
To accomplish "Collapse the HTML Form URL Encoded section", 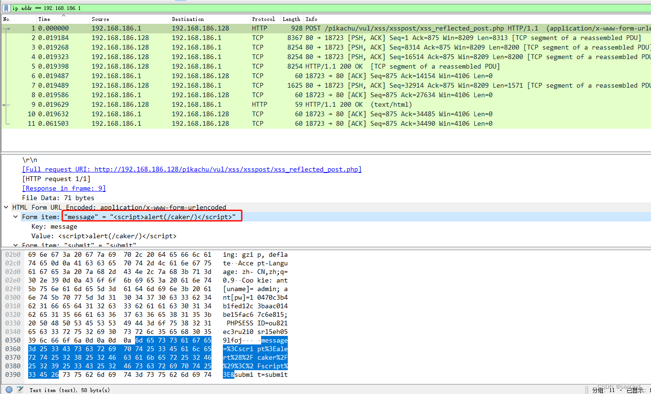I will [x=6, y=207].
